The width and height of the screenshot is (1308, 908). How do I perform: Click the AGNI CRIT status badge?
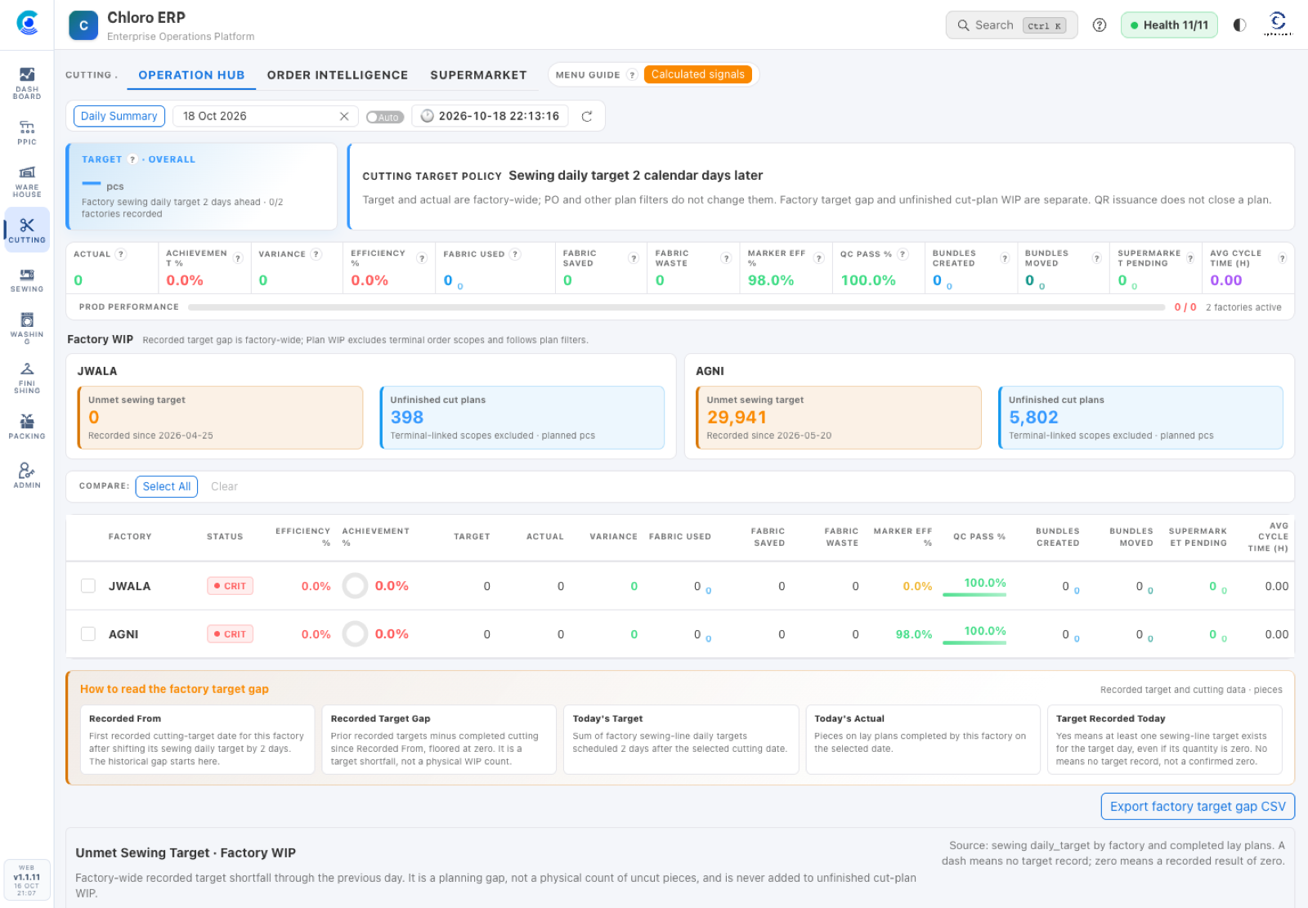[230, 634]
